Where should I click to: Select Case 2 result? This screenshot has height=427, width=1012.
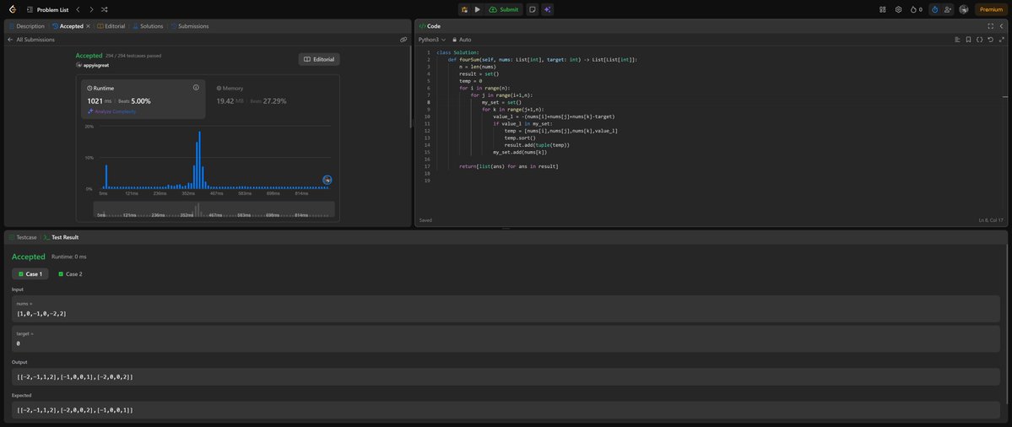click(x=70, y=274)
